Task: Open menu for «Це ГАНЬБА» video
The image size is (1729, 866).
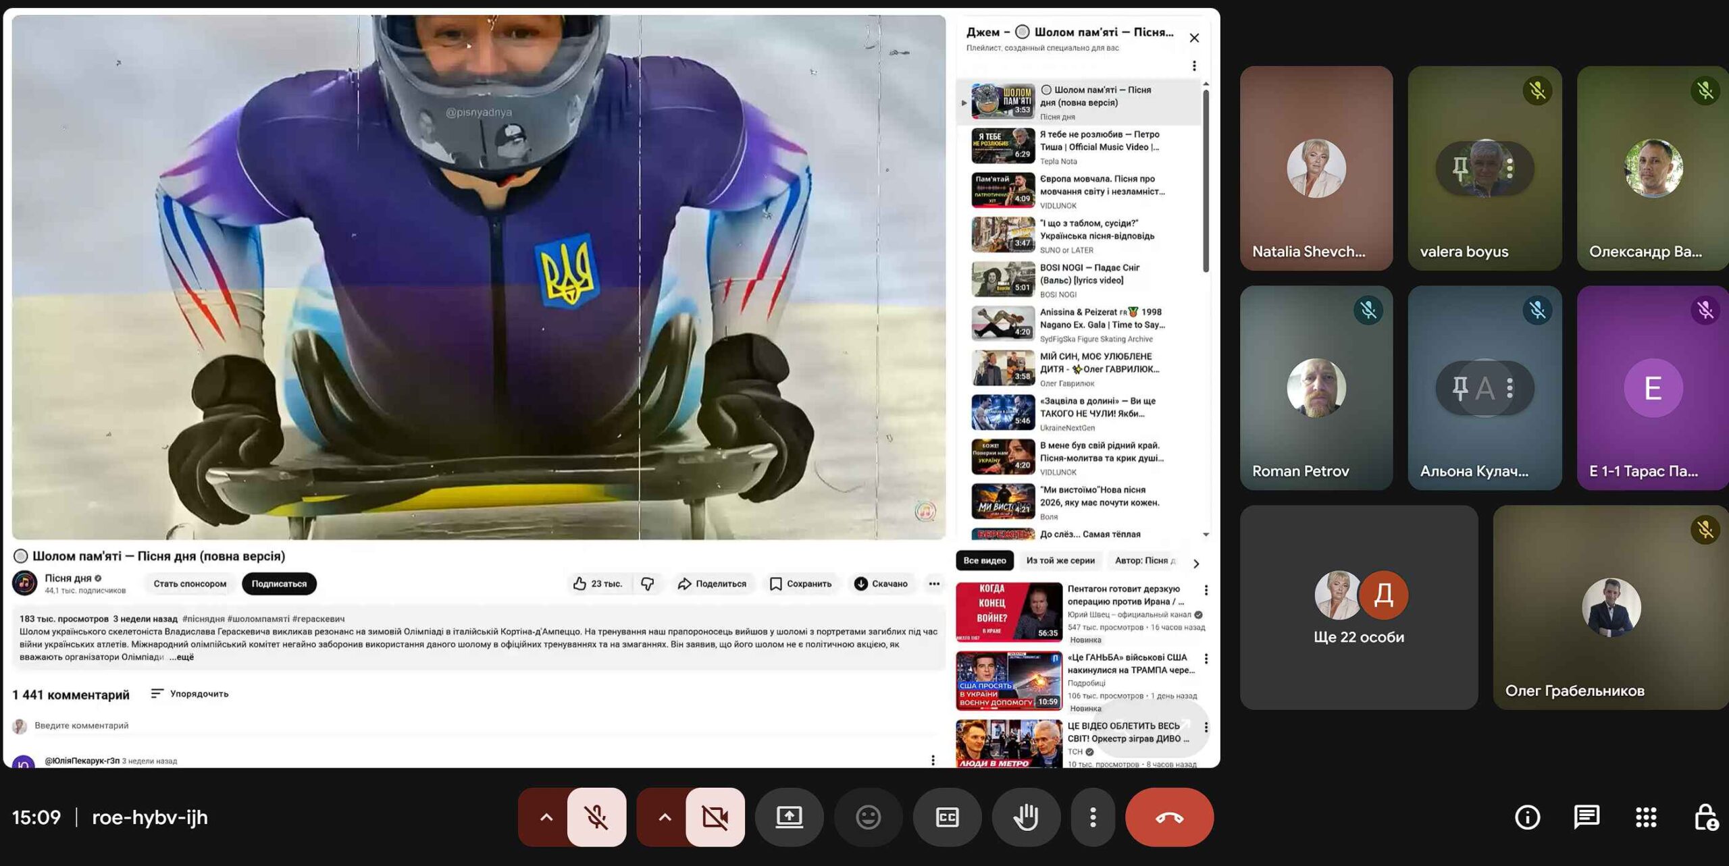Action: [1206, 658]
